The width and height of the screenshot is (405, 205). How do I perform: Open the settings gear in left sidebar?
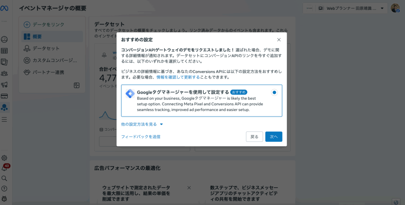tap(4, 158)
